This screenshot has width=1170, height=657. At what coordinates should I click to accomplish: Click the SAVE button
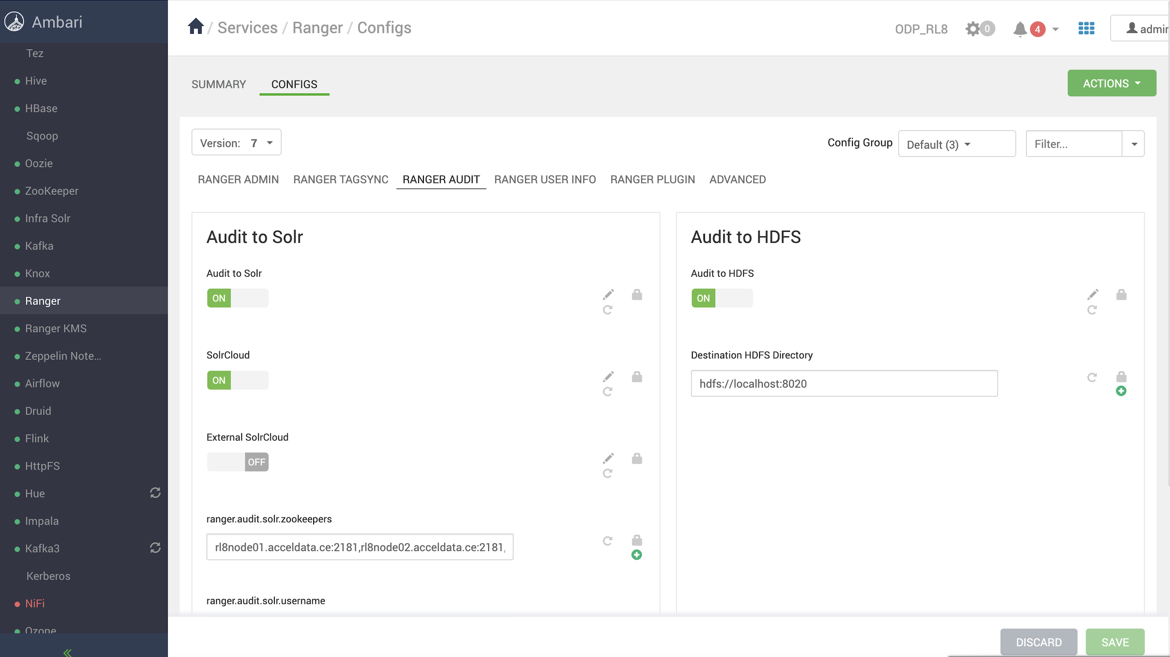(1115, 642)
